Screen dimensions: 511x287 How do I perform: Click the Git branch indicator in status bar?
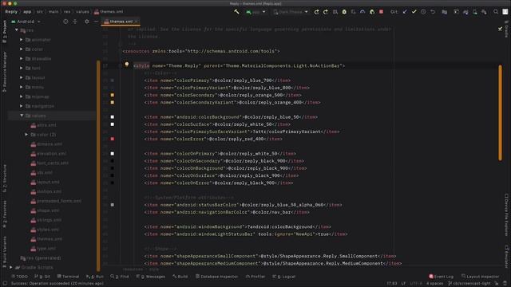[x=469, y=284]
